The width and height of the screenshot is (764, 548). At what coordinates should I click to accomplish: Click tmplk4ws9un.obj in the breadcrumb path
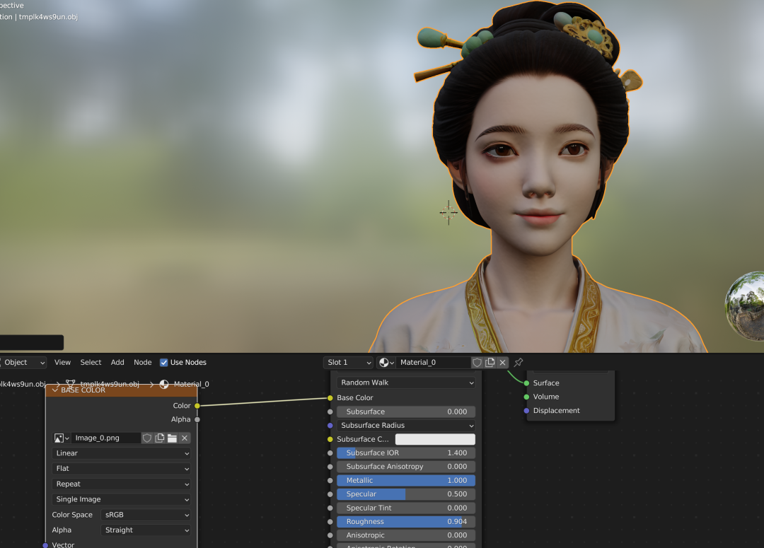click(x=110, y=384)
